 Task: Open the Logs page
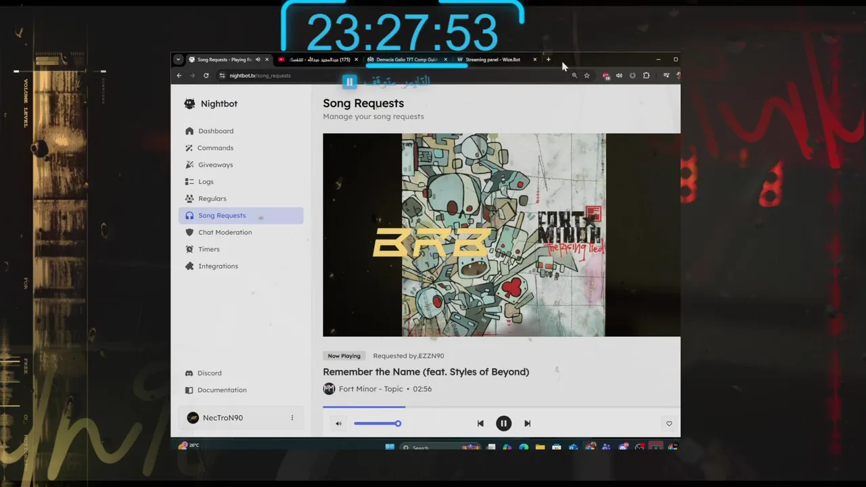point(241,181)
